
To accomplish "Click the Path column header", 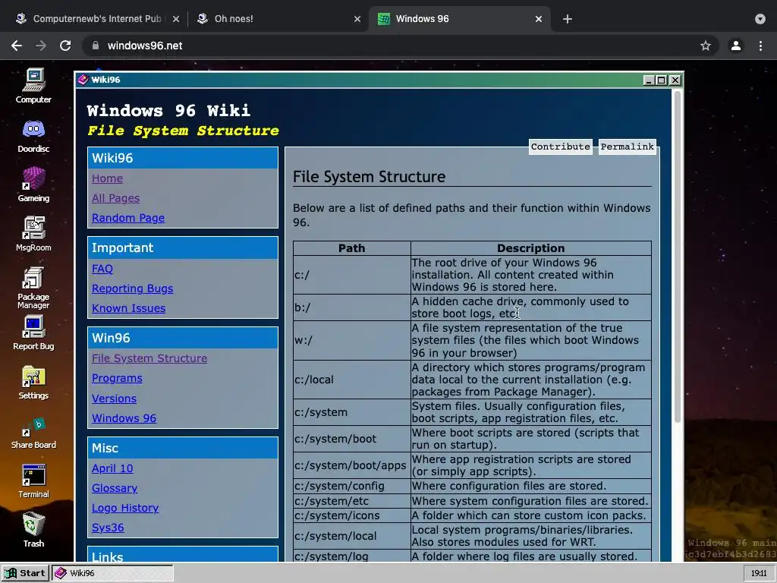I will [x=351, y=248].
